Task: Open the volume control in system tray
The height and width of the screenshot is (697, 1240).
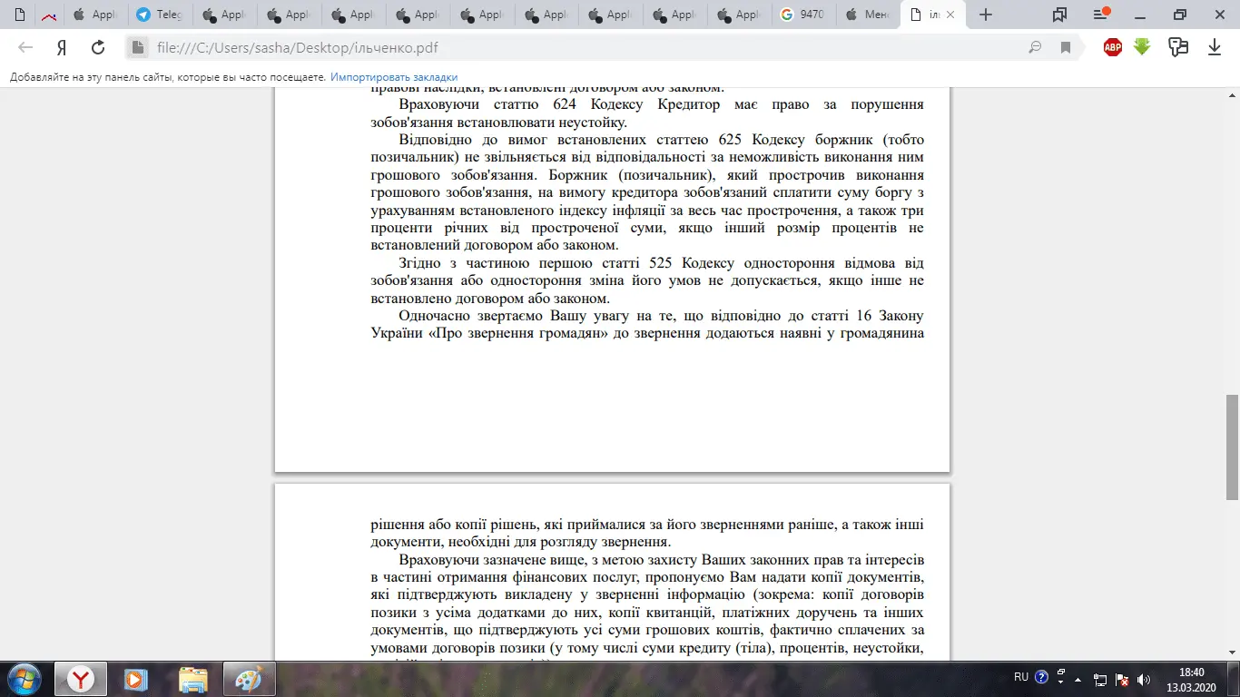Action: (1144, 678)
